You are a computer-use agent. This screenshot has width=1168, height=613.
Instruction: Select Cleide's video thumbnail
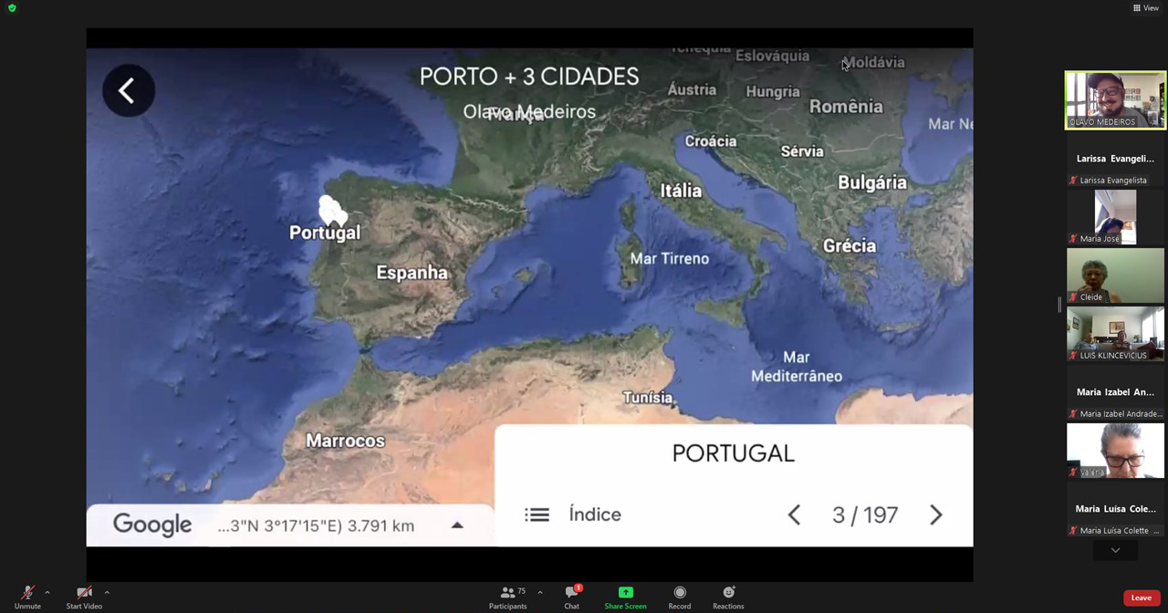tap(1115, 275)
